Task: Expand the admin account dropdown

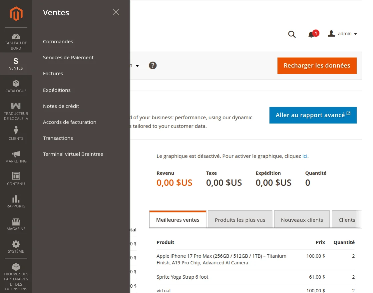Action: click(342, 34)
